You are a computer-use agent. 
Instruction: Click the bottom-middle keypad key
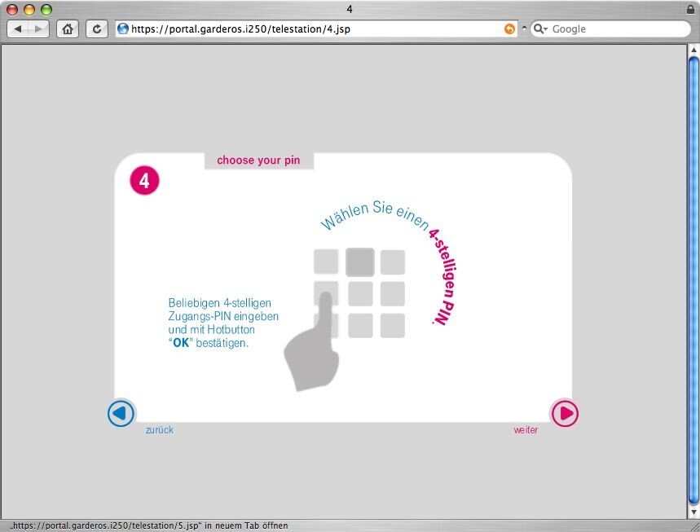coord(360,325)
